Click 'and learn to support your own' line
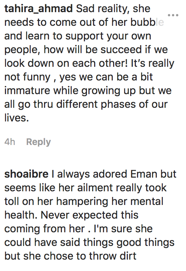The height and width of the screenshot is (271, 186). tap(78, 36)
